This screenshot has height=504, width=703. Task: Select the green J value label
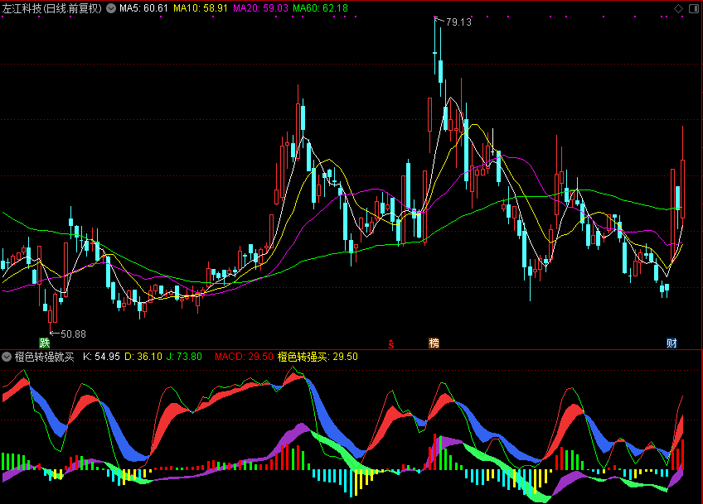[x=185, y=357]
